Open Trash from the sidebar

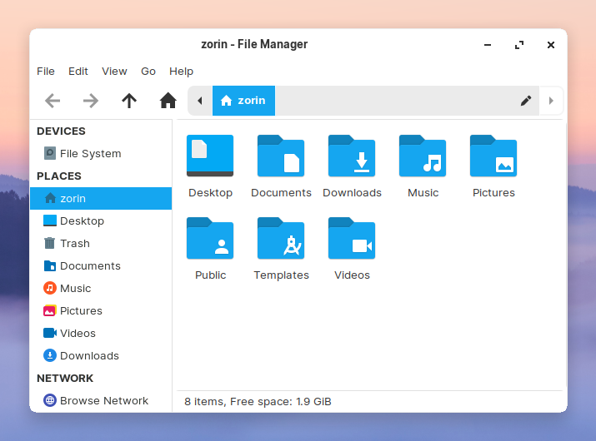[x=74, y=243]
